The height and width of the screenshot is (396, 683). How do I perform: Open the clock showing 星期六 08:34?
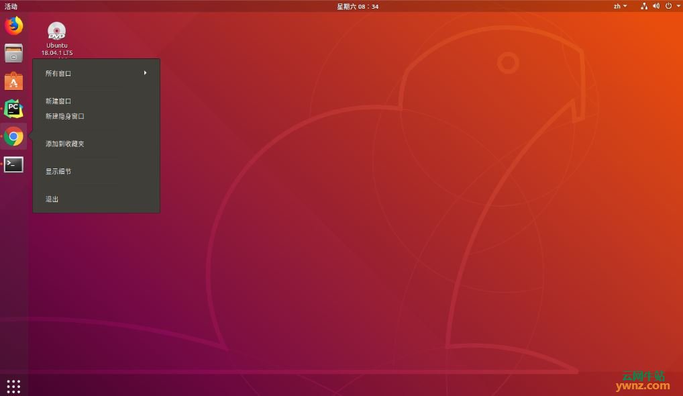[358, 6]
